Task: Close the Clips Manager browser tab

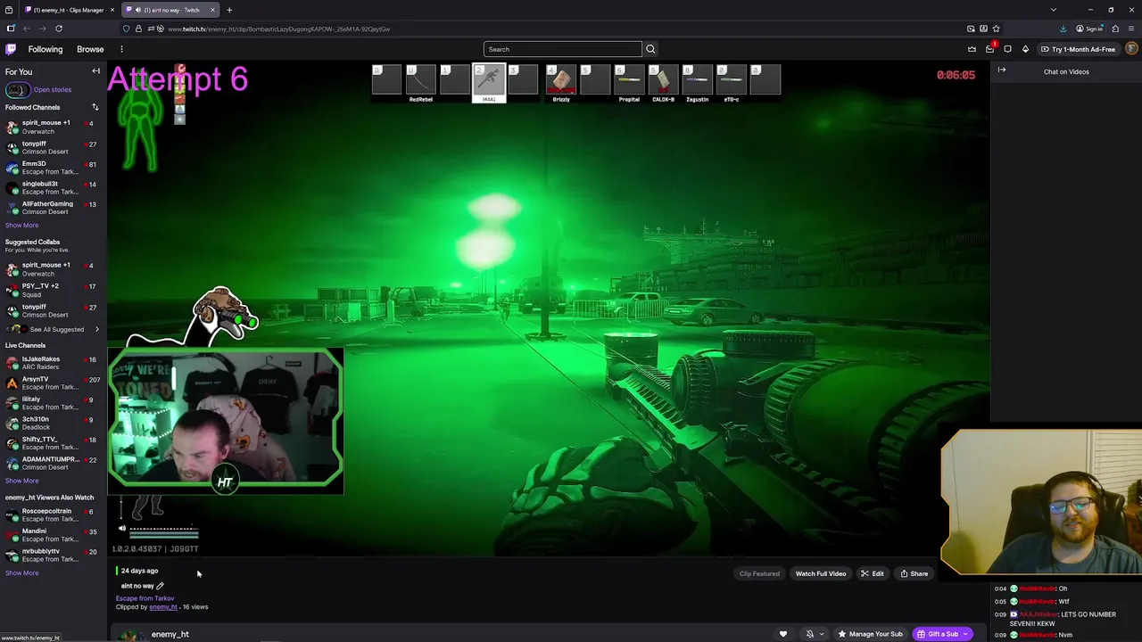Action: coord(112,10)
